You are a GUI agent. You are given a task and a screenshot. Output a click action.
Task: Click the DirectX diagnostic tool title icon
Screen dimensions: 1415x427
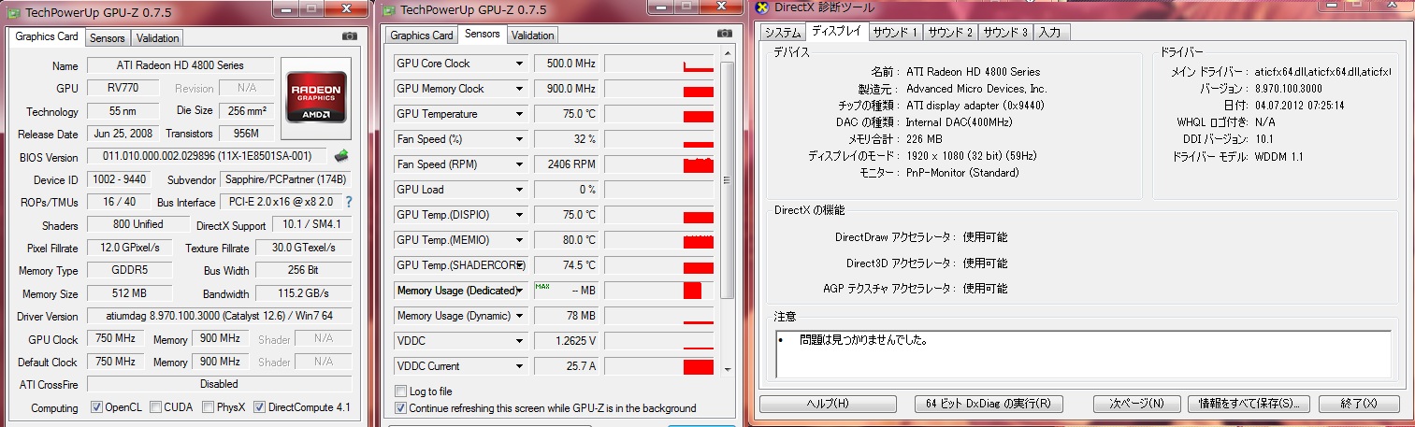[x=763, y=8]
